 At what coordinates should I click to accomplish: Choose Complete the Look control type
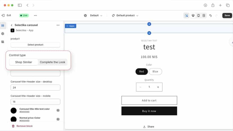click(52, 62)
